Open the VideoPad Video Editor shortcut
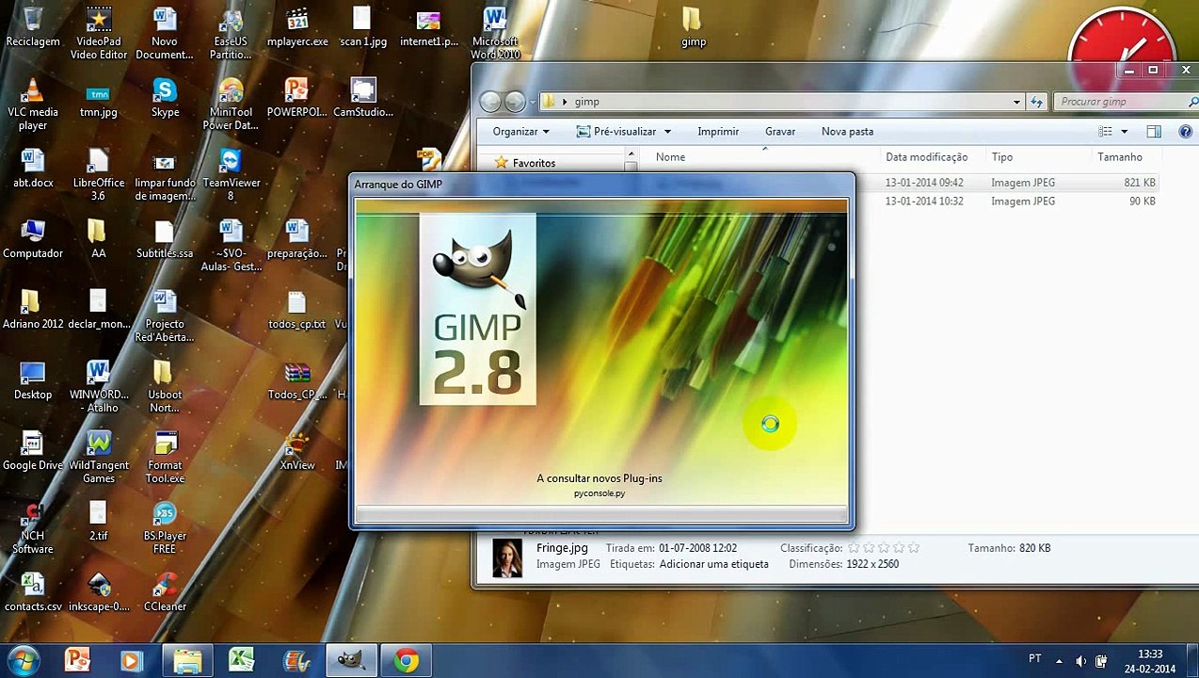This screenshot has height=678, width=1199. click(x=99, y=34)
